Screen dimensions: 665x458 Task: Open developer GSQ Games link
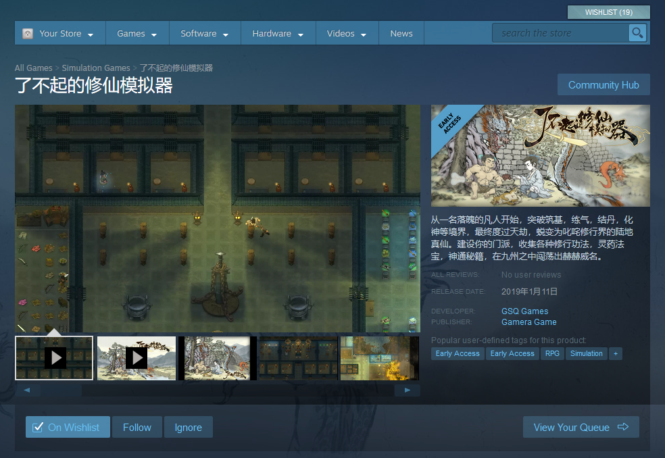(x=524, y=311)
